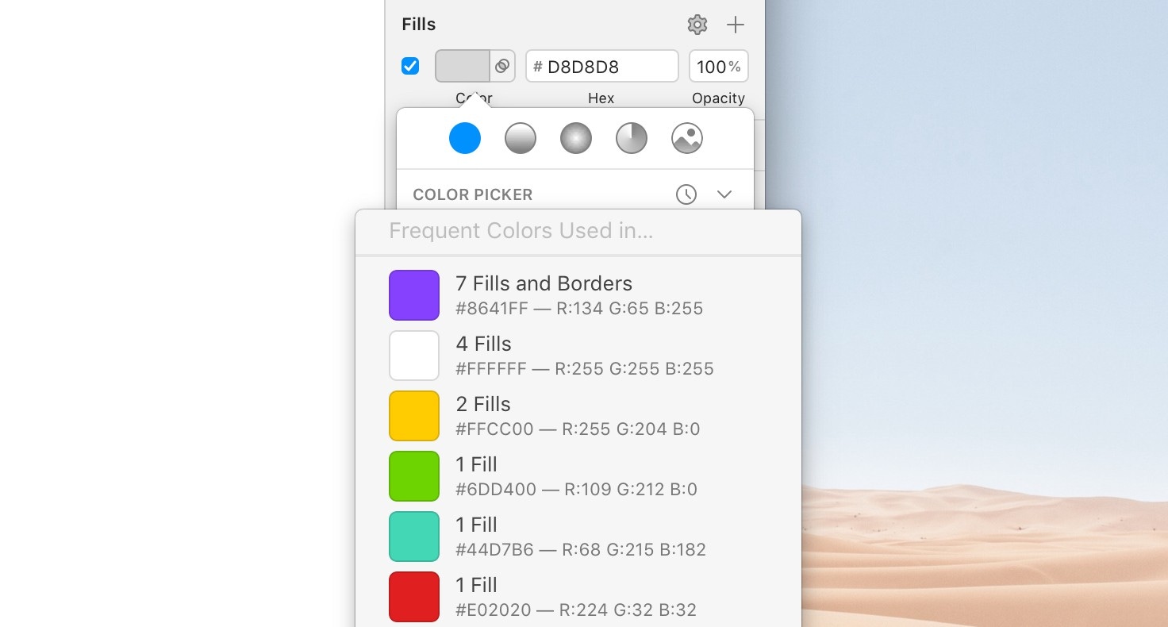Viewport: 1168px width, 627px height.
Task: Click the Opacity 100% field
Action: pyautogui.click(x=719, y=67)
